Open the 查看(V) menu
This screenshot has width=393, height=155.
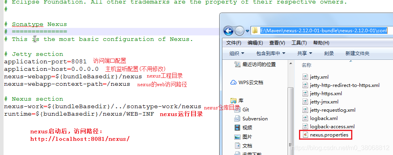click(x=277, y=42)
